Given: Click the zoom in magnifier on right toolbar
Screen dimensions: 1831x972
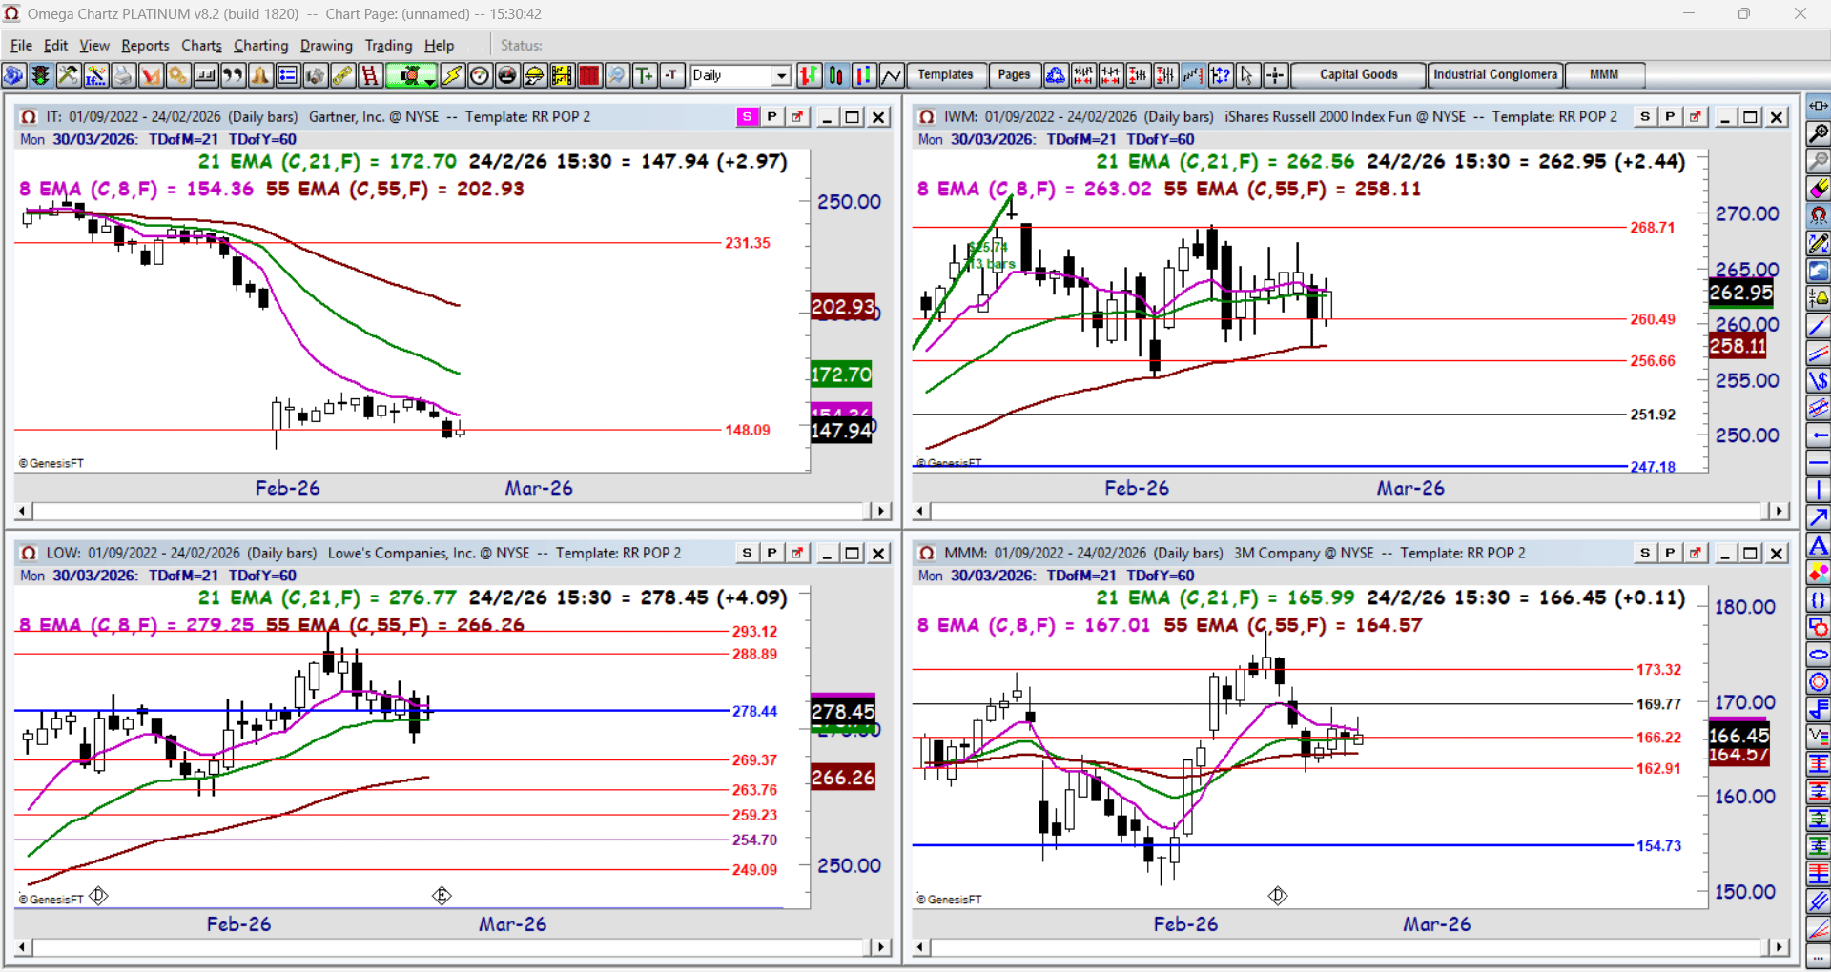Looking at the screenshot, I should [x=1819, y=133].
